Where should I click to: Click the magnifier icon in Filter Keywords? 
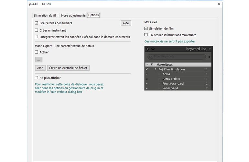coord(151,57)
